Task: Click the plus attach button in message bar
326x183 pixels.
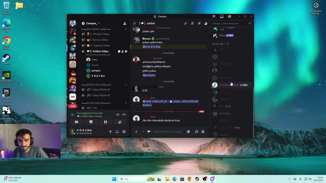Action: 136,132
